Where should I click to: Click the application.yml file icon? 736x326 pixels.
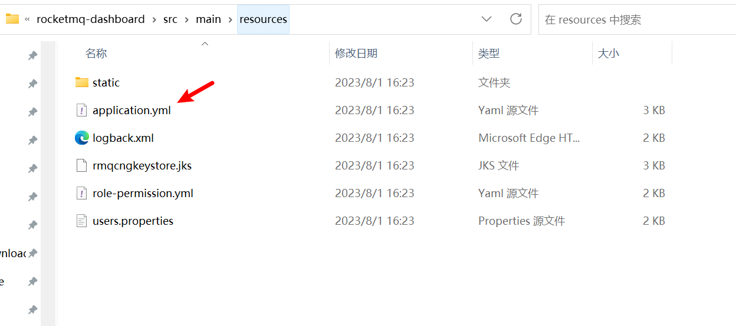click(82, 110)
